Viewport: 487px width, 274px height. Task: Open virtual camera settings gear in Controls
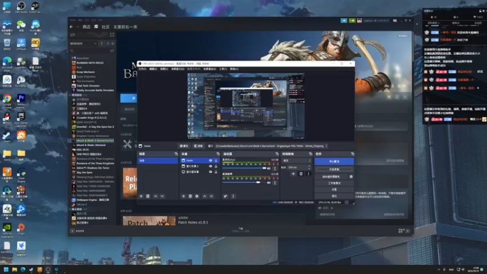351,177
